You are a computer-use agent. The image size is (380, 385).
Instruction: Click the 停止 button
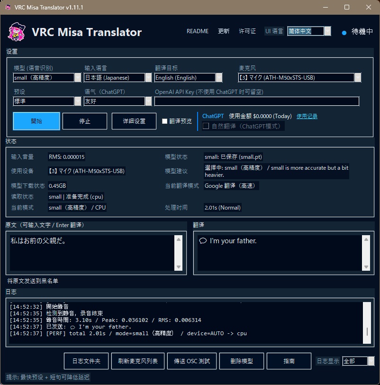pos(85,121)
